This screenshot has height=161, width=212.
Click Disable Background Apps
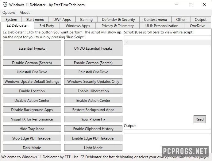click(x=32, y=109)
